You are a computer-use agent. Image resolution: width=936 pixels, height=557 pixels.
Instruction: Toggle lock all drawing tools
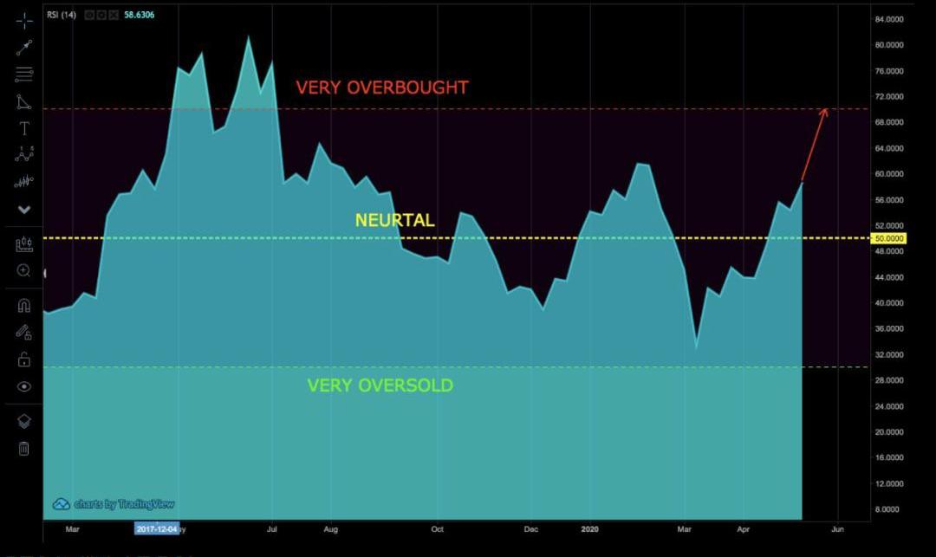24,359
